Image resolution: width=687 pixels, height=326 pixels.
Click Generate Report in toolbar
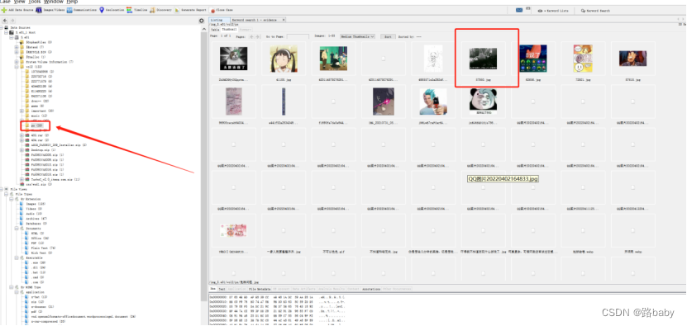point(189,10)
